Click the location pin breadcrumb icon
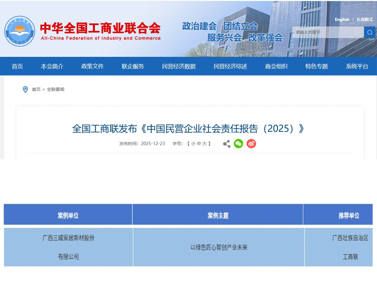377x283 pixels. coord(25,89)
